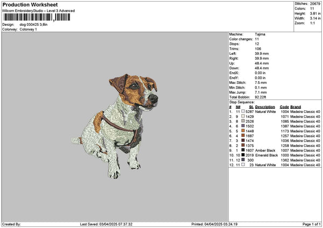Click the design name dog 030425 3,8in
323x228 pixels.
pyautogui.click(x=35, y=25)
